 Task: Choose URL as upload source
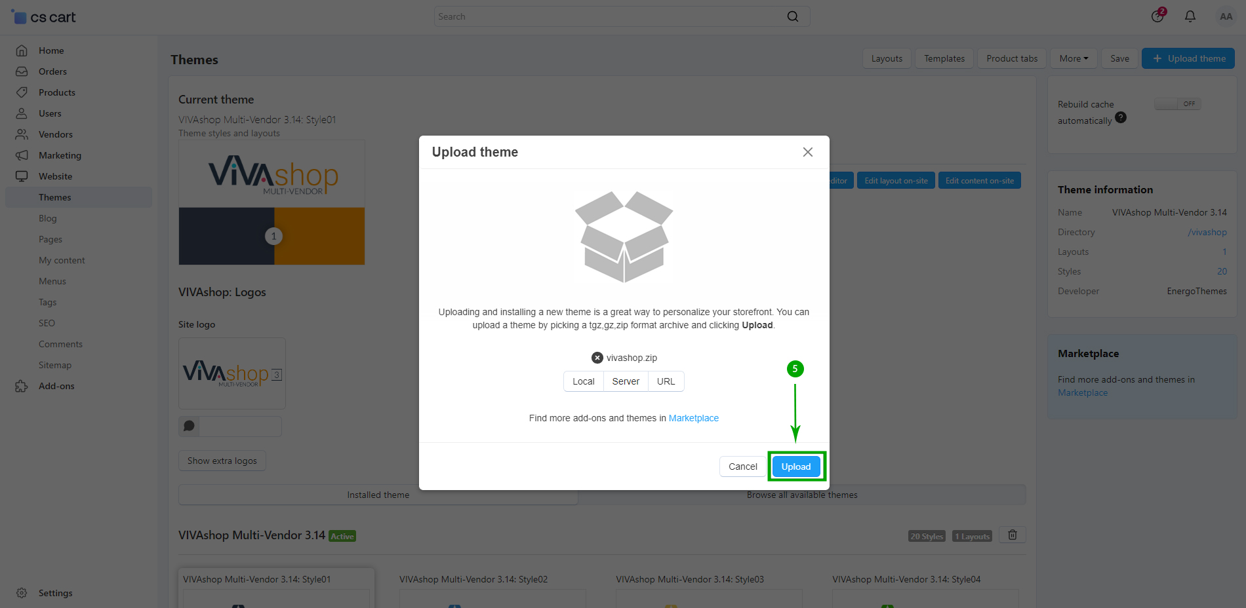pos(666,381)
